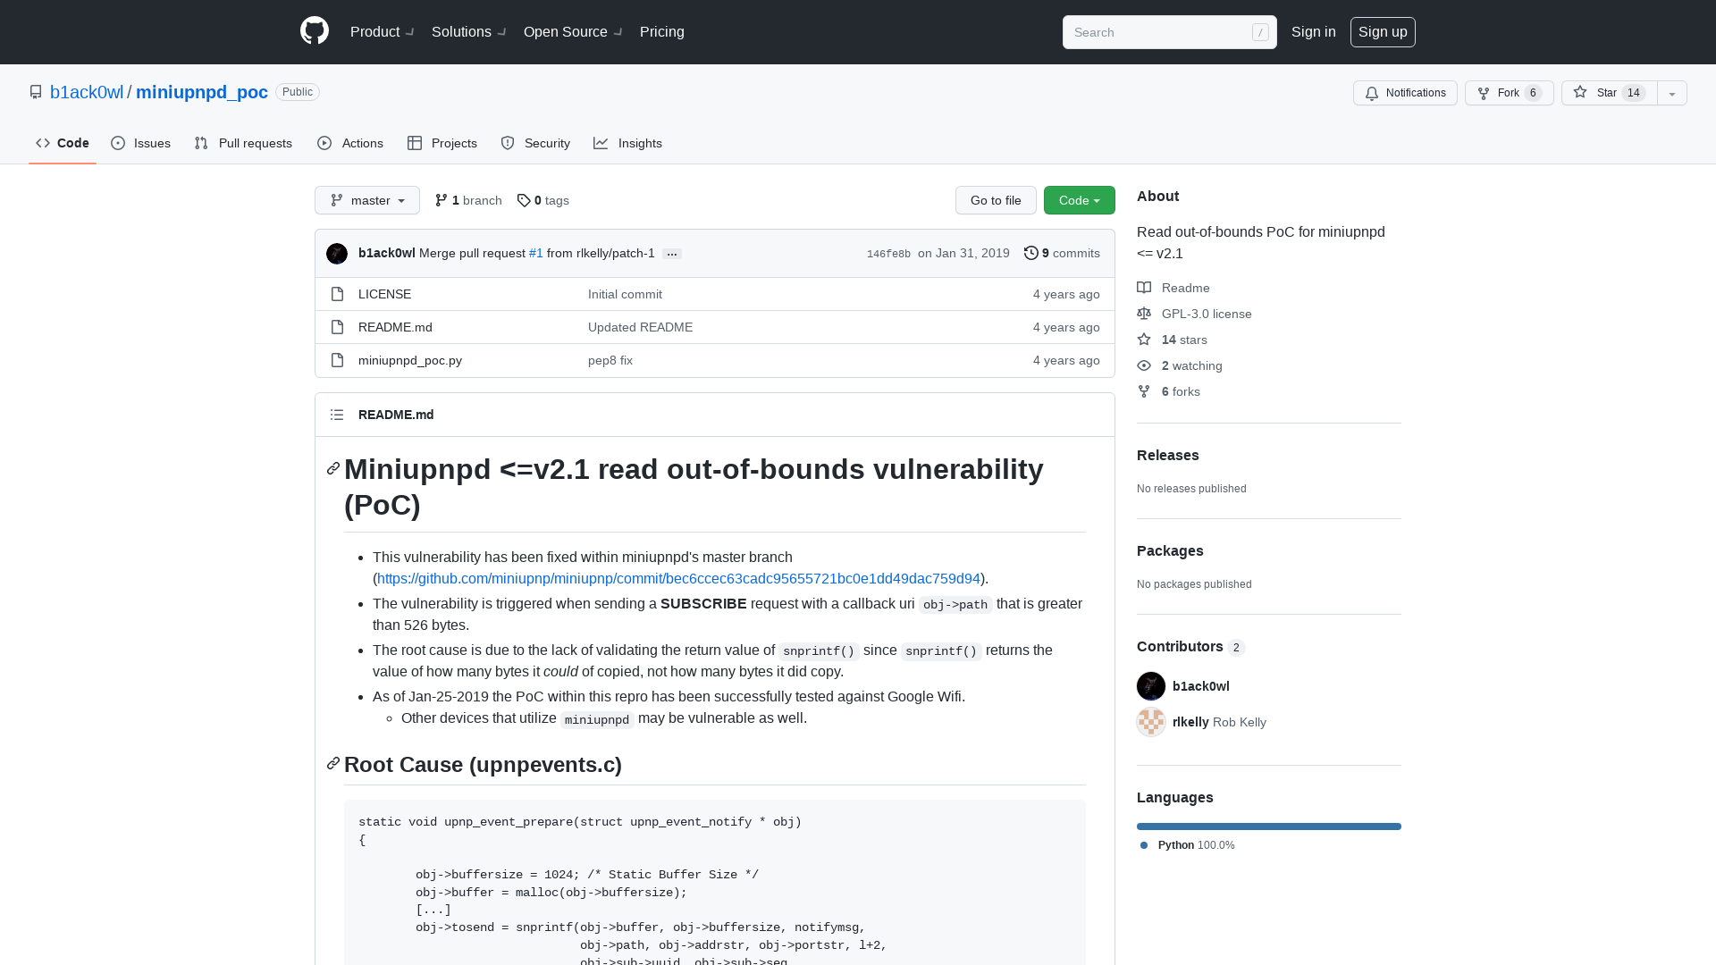Open the Security overview
Image resolution: width=1716 pixels, height=965 pixels.
[534, 143]
